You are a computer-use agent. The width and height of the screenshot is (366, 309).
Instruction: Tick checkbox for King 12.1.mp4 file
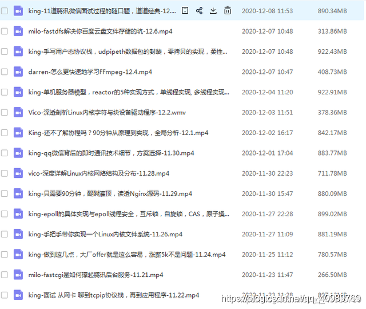[4, 133]
